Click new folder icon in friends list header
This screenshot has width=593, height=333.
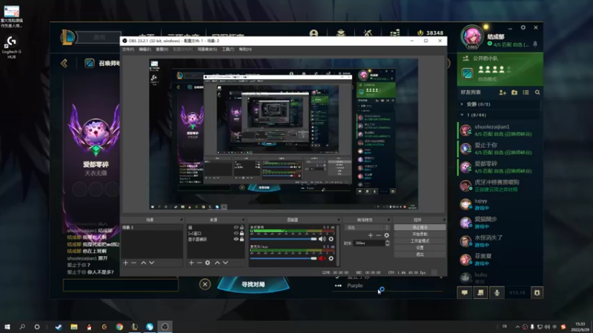514,92
